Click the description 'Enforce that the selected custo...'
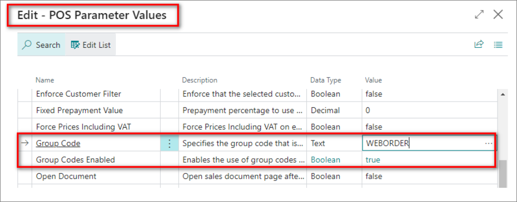 pyautogui.click(x=242, y=94)
